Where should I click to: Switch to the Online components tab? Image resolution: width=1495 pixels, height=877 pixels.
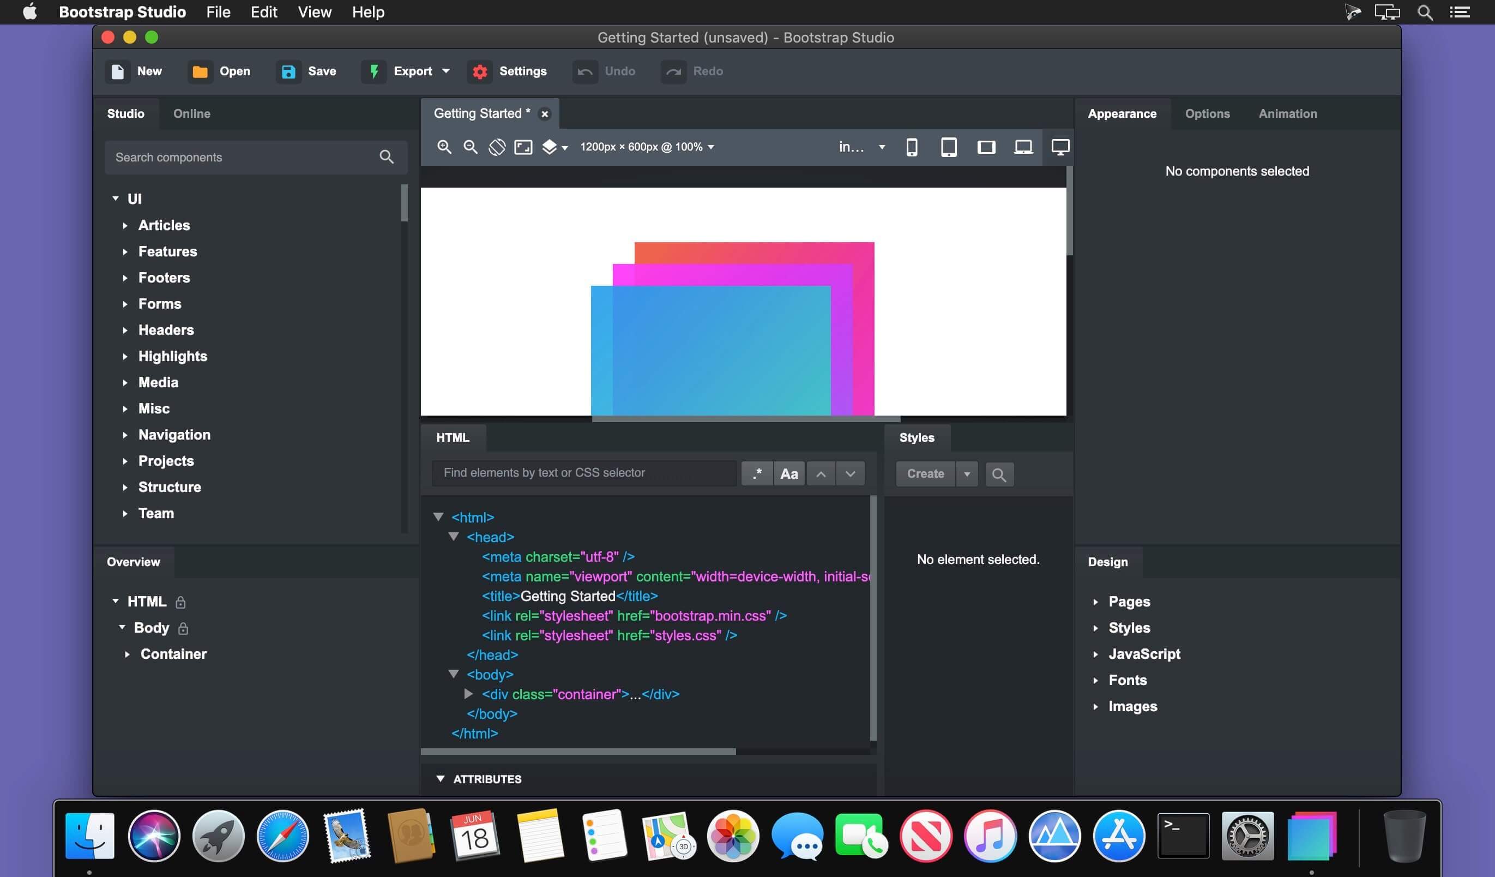click(191, 113)
